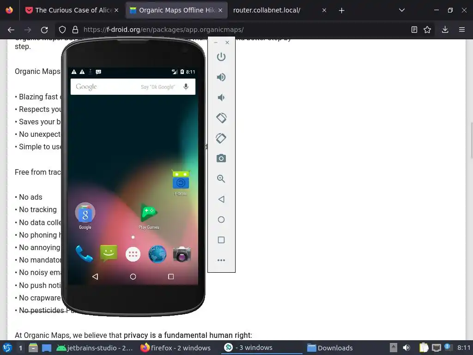
Task: Activate the emulator zoom magnifier tool
Action: coord(221,179)
